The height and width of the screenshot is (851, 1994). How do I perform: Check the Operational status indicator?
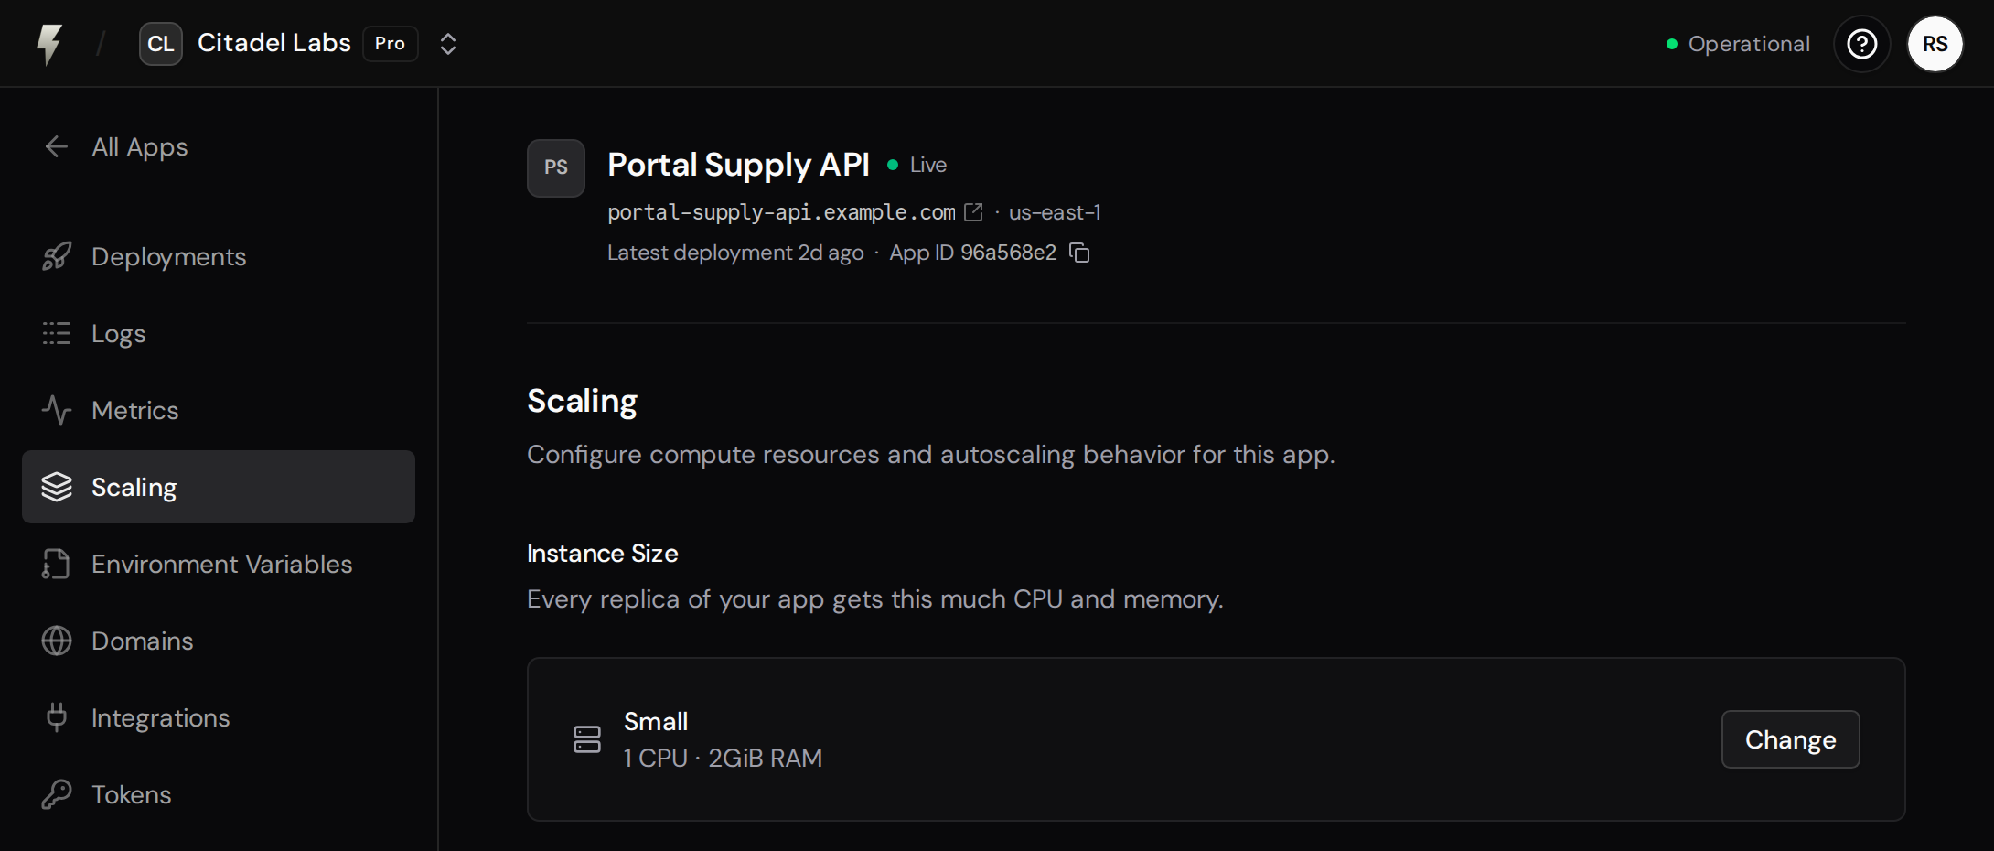point(1738,44)
